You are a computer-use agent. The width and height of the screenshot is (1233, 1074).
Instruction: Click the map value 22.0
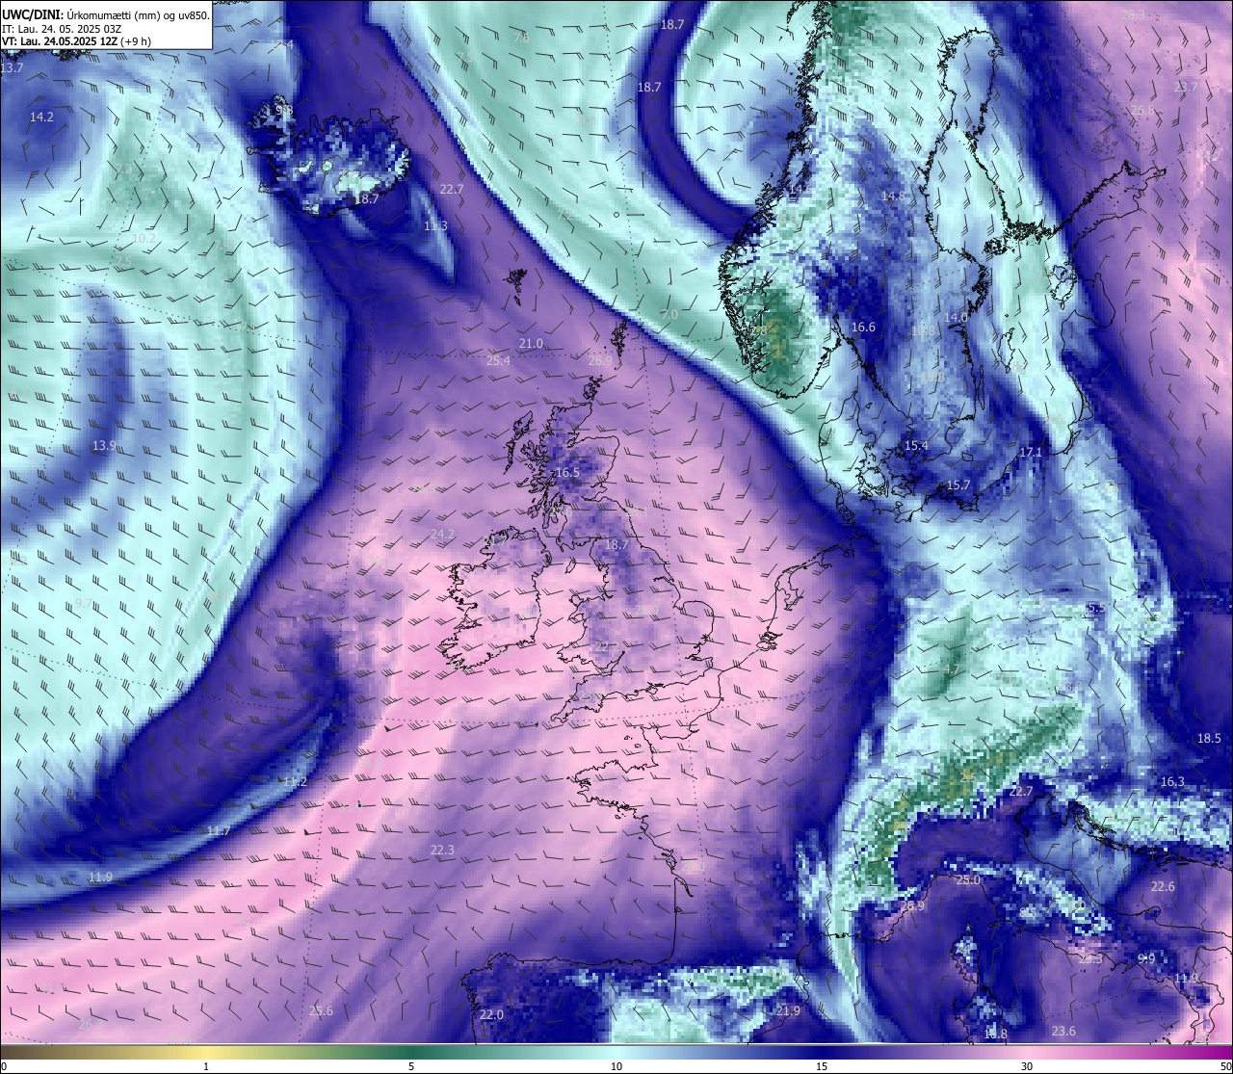[491, 1014]
